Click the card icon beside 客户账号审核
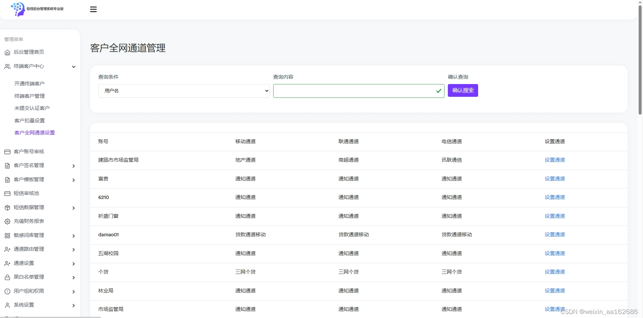643x318 pixels. point(7,152)
